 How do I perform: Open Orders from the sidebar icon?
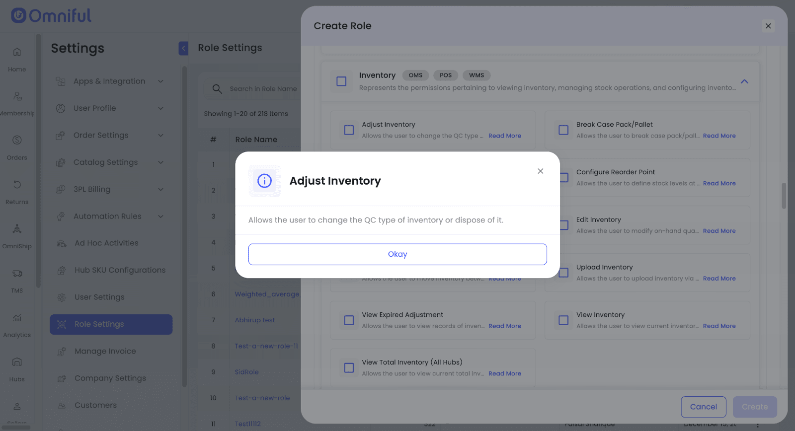17,141
